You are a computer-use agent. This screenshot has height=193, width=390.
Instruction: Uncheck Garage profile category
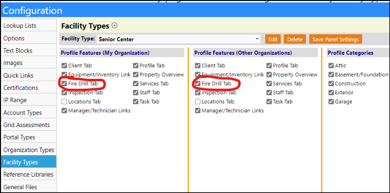pyautogui.click(x=331, y=102)
